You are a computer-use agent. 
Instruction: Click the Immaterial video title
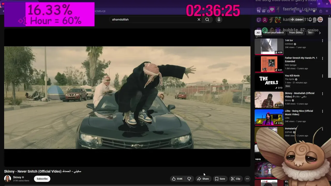291,129
